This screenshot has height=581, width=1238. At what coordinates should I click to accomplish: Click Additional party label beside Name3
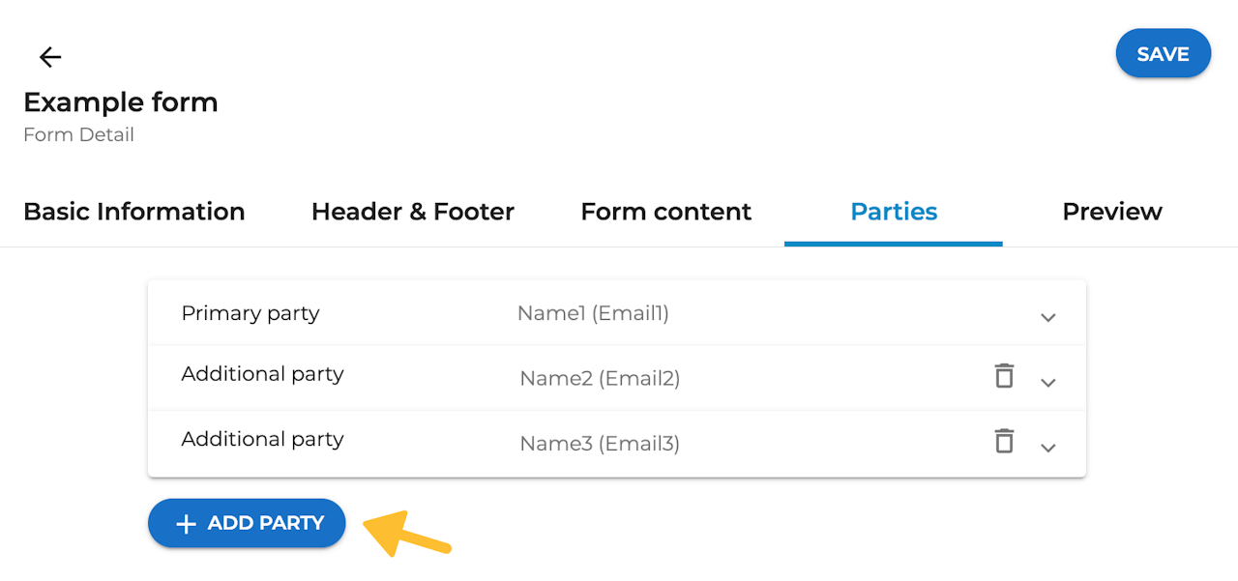(x=262, y=439)
